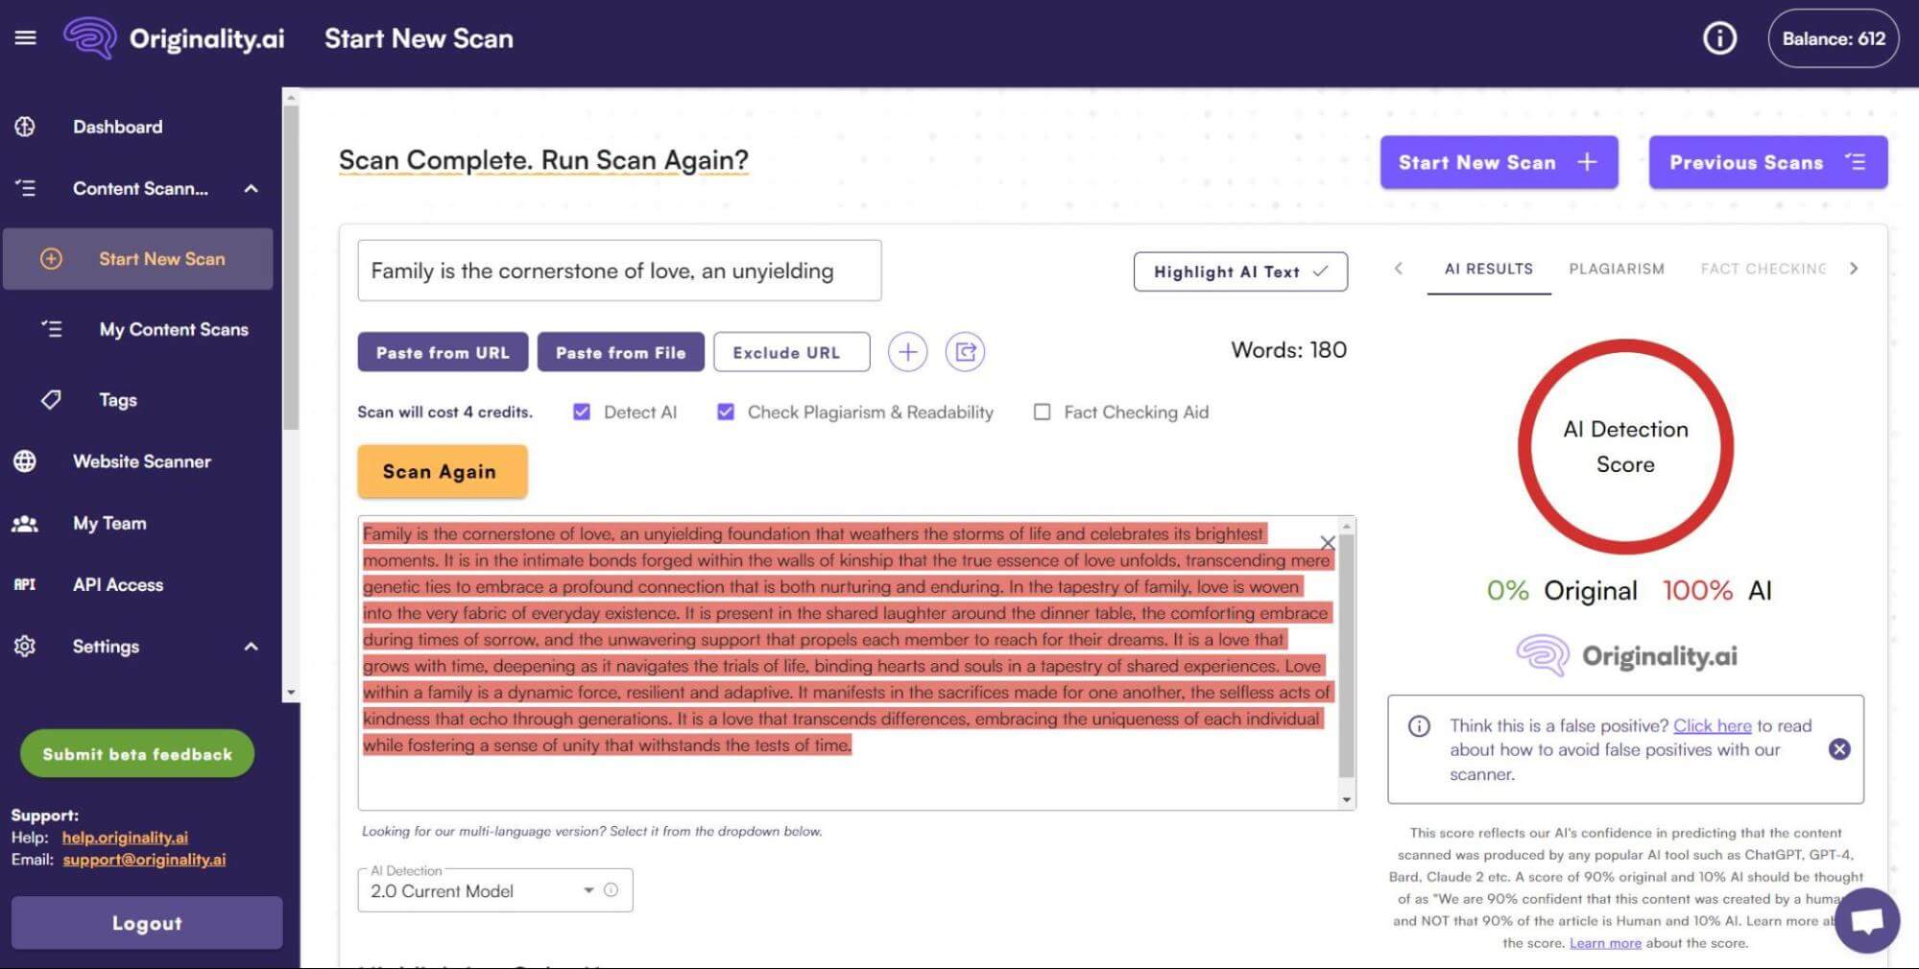Screen dimensions: 1919x969
Task: Click the Website Scanner globe icon
Action: click(25, 461)
